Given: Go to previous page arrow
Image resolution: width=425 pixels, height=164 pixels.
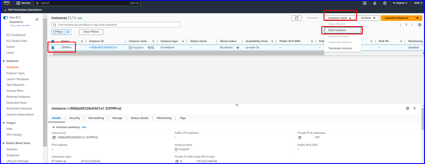Looking at the screenshot, I should pyautogui.click(x=401, y=25).
